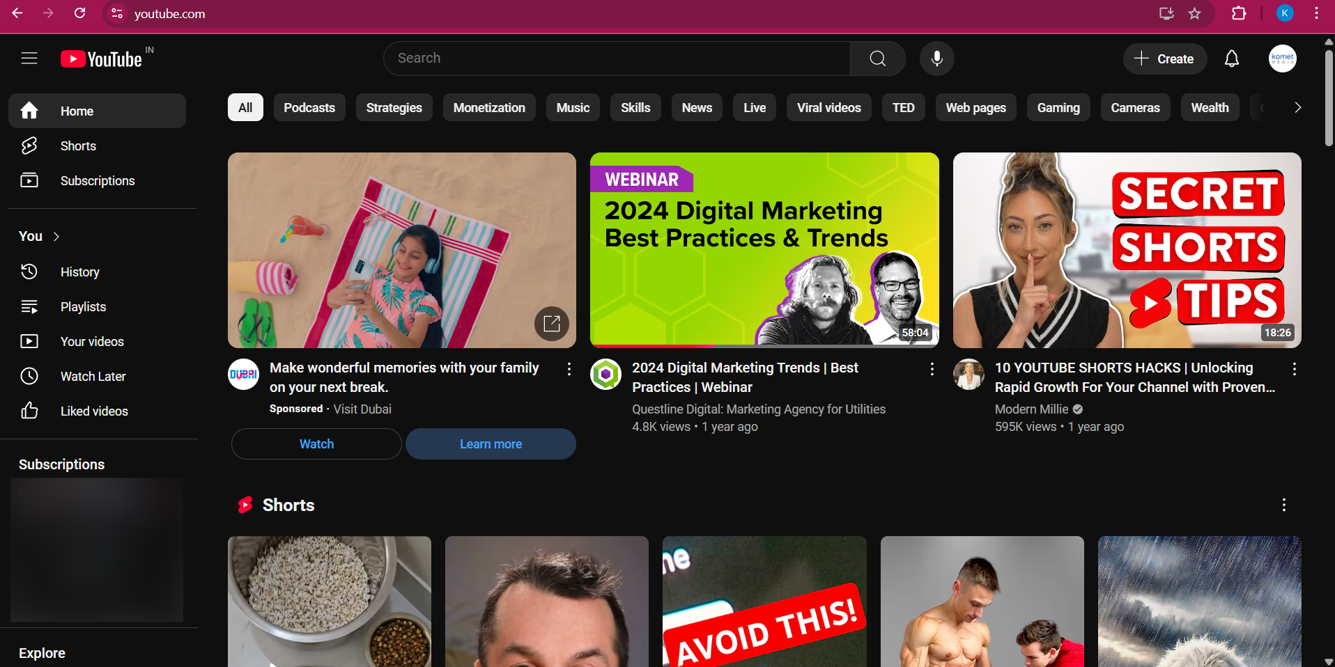Show more filter chips with right arrow
Image resolution: width=1335 pixels, height=667 pixels.
pyautogui.click(x=1297, y=107)
